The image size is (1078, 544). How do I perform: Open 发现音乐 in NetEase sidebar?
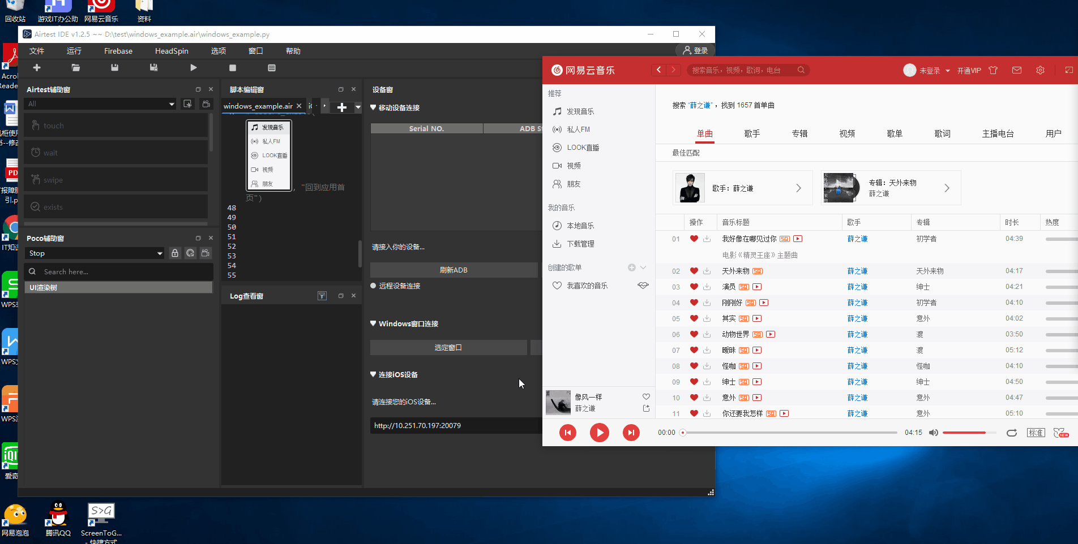tap(580, 111)
